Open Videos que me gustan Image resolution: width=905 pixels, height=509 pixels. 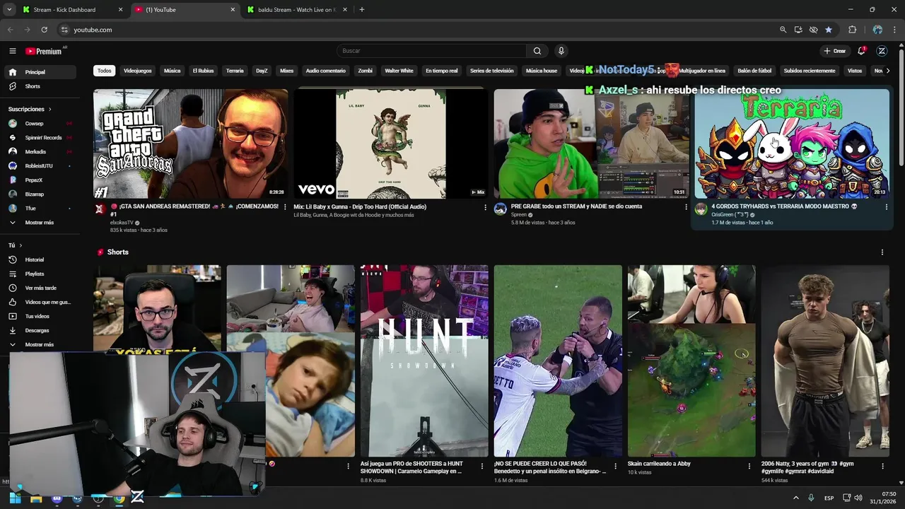coord(40,302)
